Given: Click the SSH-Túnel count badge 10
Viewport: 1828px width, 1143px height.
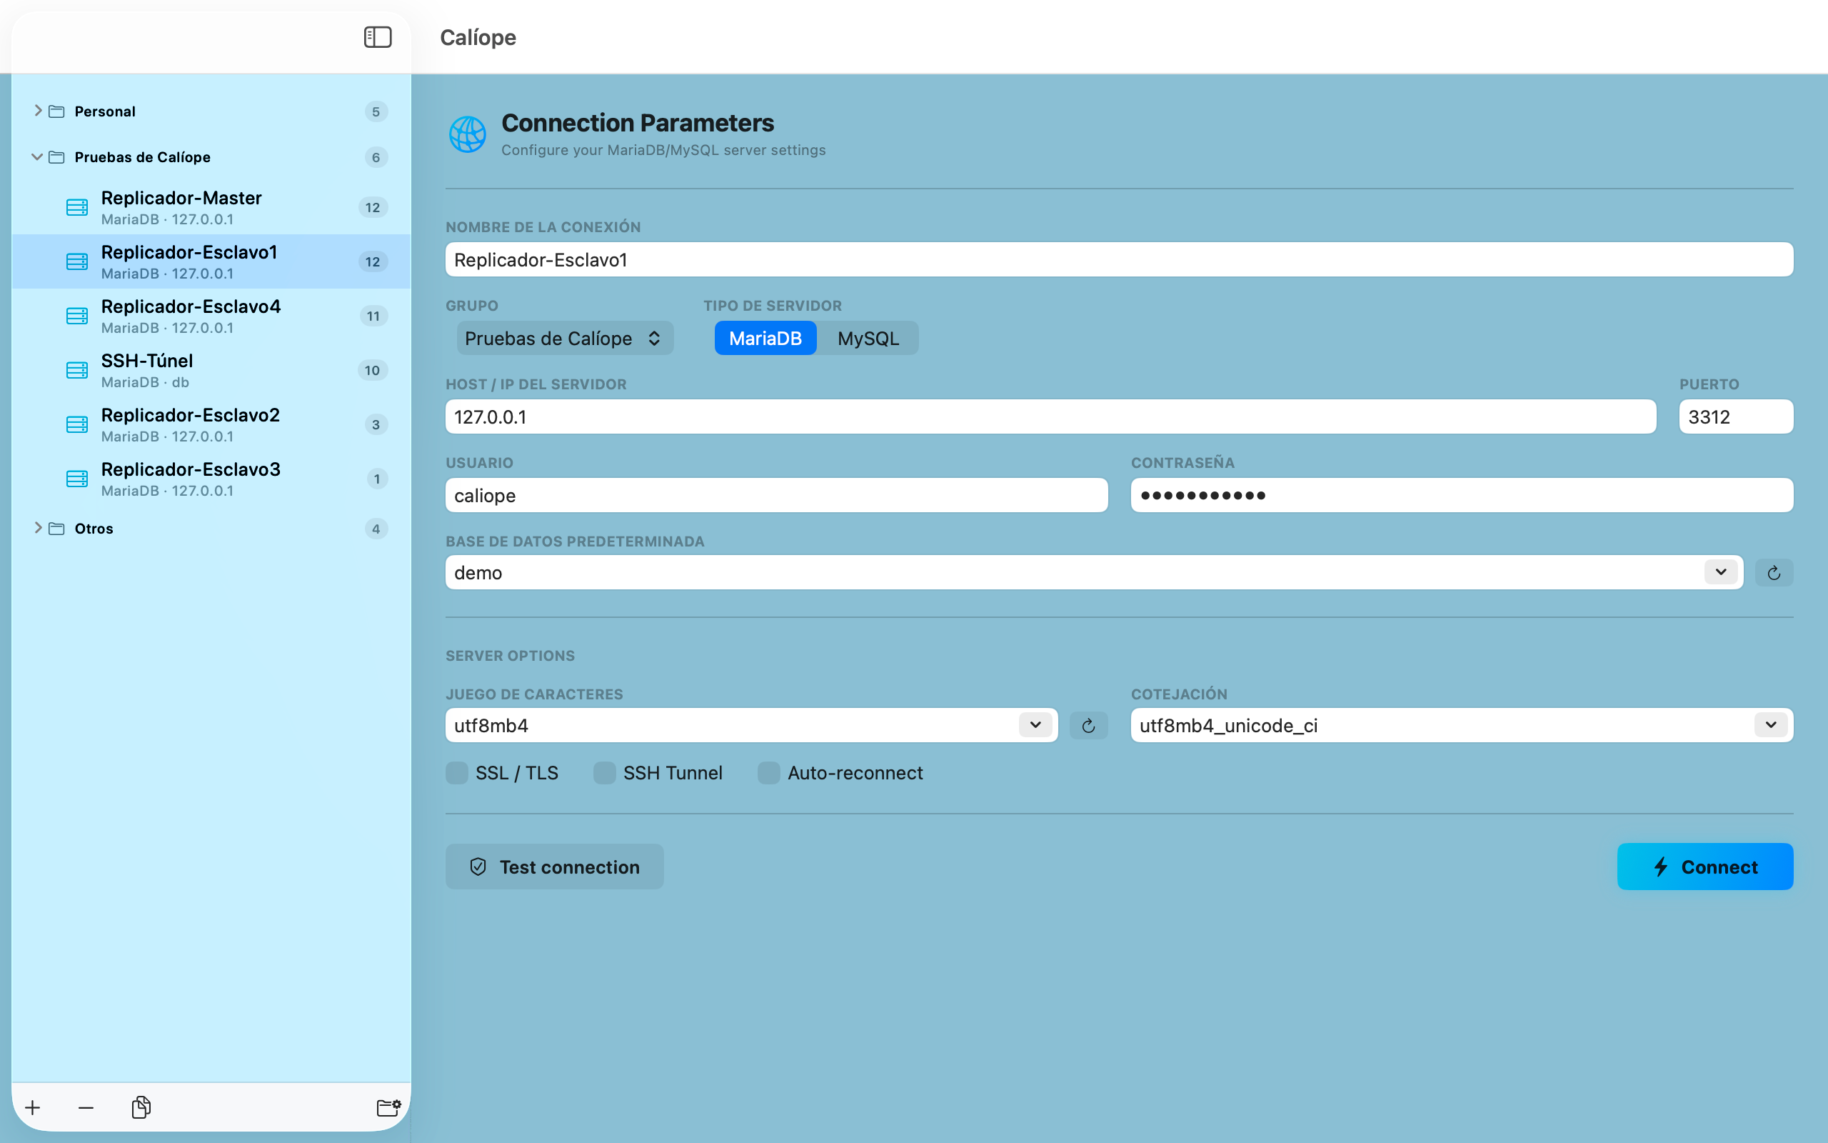Looking at the screenshot, I should [373, 371].
